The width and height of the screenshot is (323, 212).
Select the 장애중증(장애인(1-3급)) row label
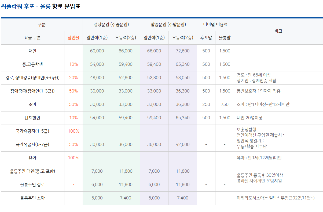pyautogui.click(x=32, y=91)
